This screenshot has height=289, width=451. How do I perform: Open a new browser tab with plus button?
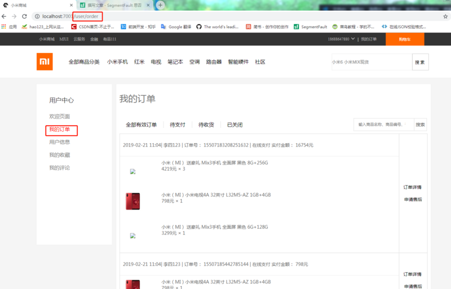160,5
